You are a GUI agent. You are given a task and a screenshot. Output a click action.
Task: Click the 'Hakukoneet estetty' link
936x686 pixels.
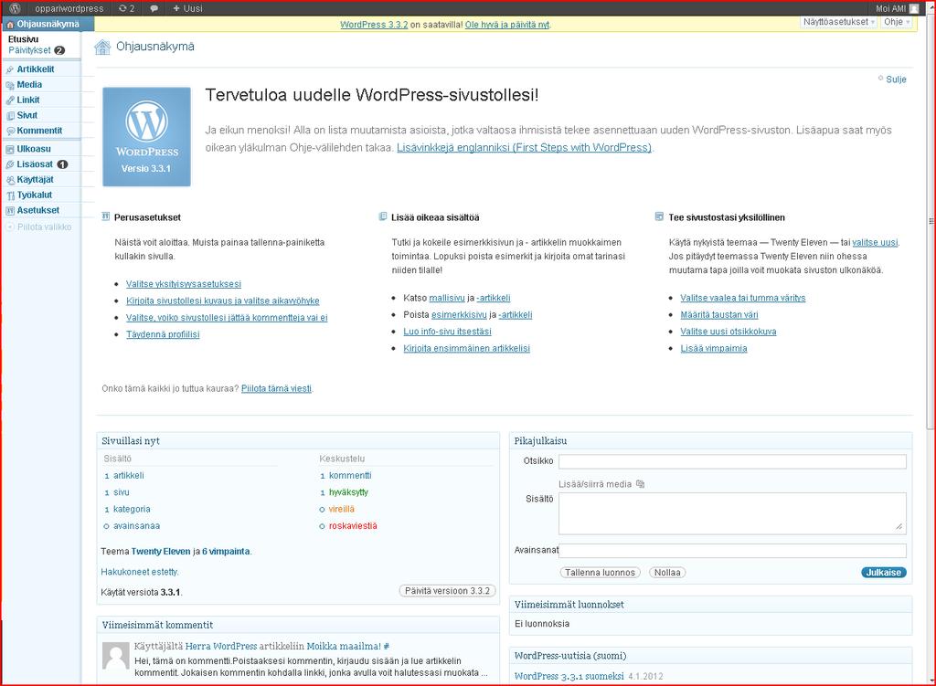coord(139,572)
